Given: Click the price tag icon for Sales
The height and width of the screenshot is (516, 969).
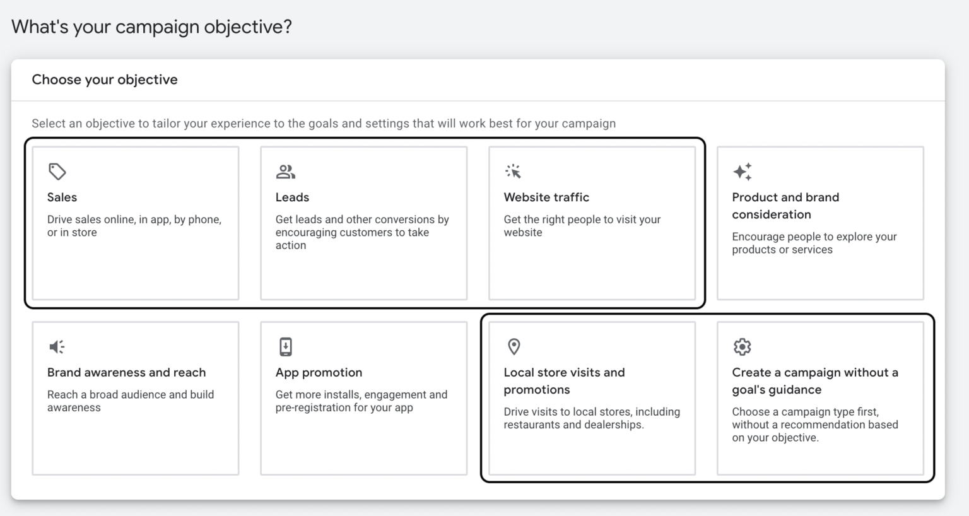Looking at the screenshot, I should (57, 172).
